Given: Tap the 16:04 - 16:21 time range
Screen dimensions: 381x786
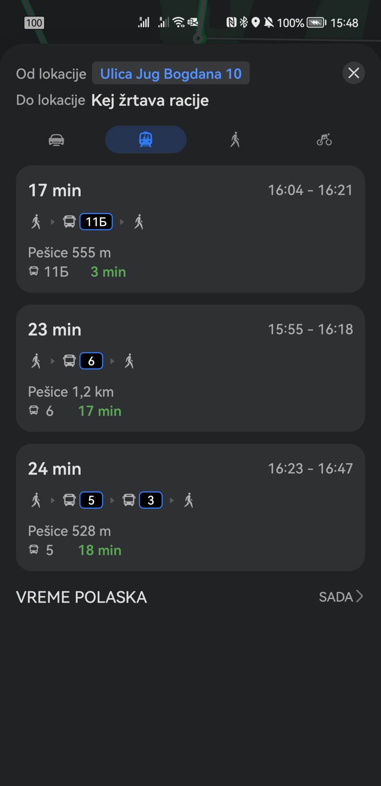Looking at the screenshot, I should point(310,190).
